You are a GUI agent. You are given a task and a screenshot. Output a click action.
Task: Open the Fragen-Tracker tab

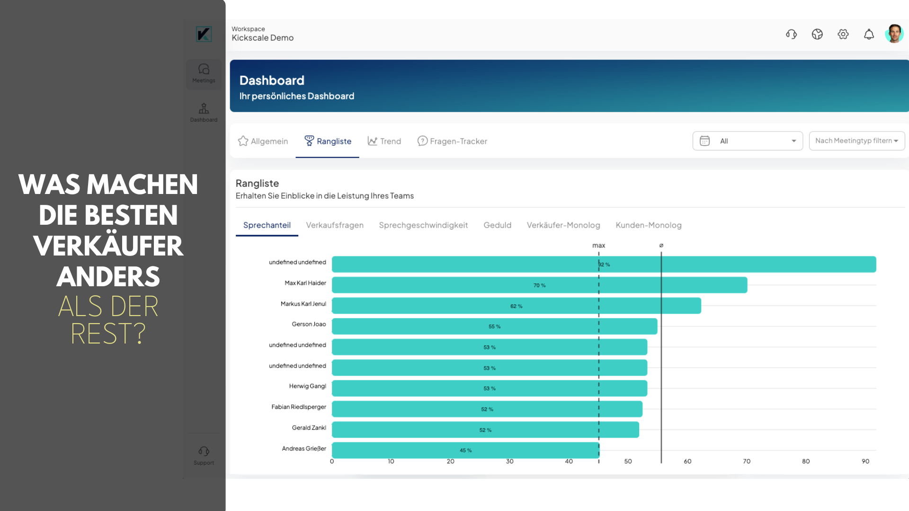click(x=452, y=141)
